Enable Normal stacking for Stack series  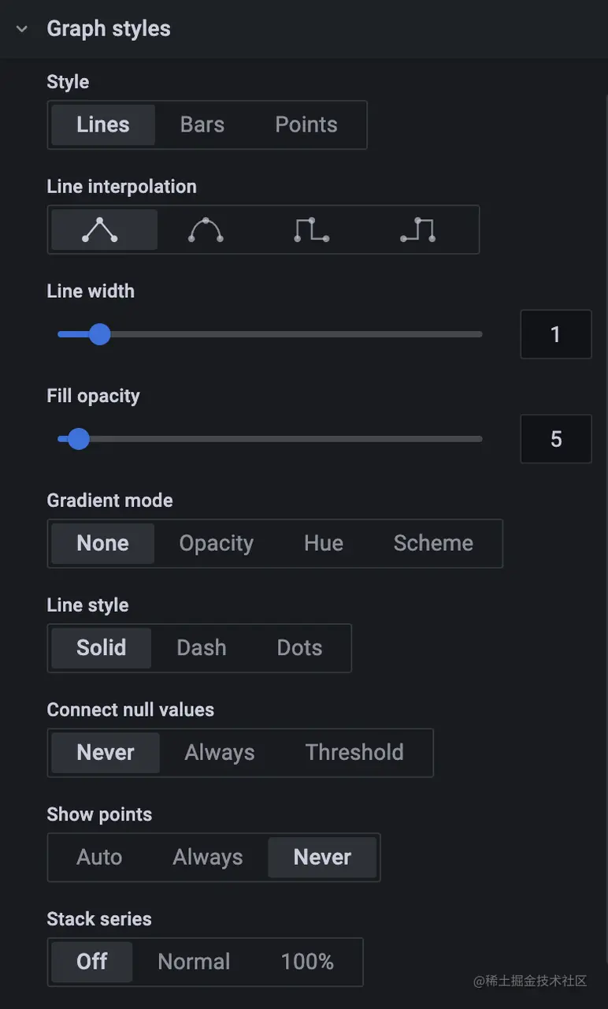(x=193, y=962)
